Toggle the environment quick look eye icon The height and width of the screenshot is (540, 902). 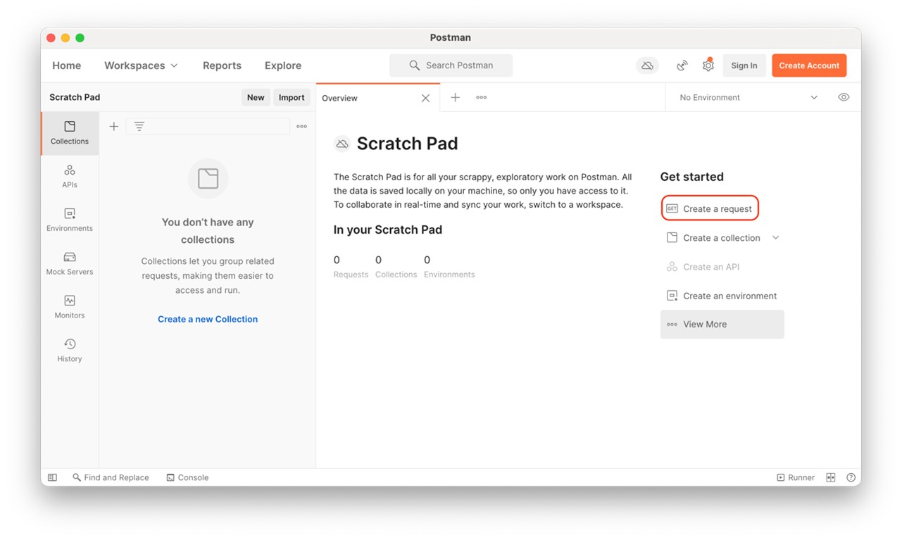(x=844, y=97)
